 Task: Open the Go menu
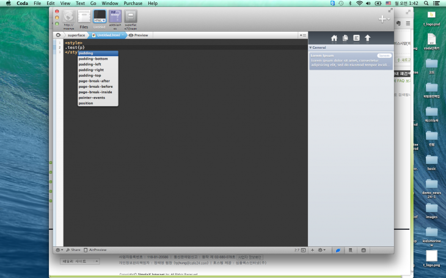point(93,3)
